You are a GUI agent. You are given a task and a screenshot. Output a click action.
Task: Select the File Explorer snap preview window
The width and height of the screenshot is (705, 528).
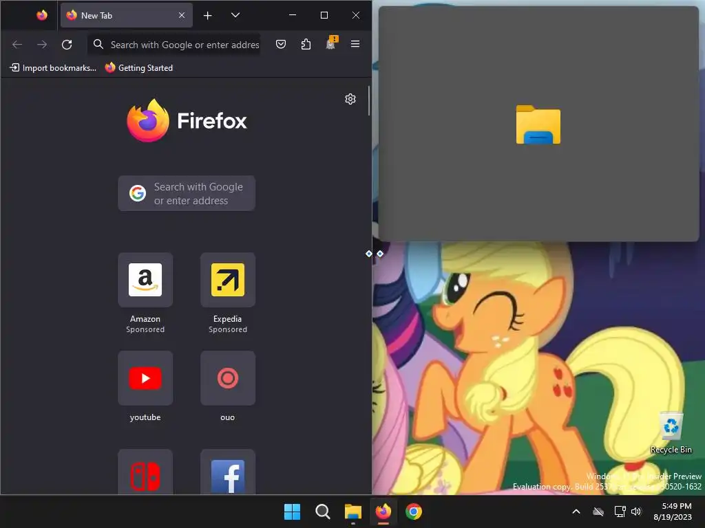pos(538,124)
